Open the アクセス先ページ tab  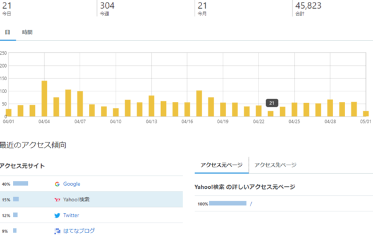coord(275,165)
